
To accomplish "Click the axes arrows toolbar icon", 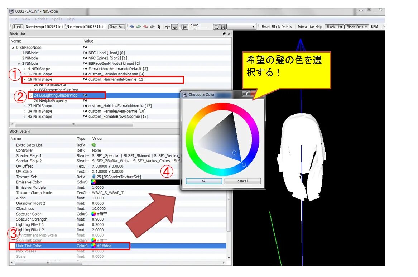I will pos(167,26).
